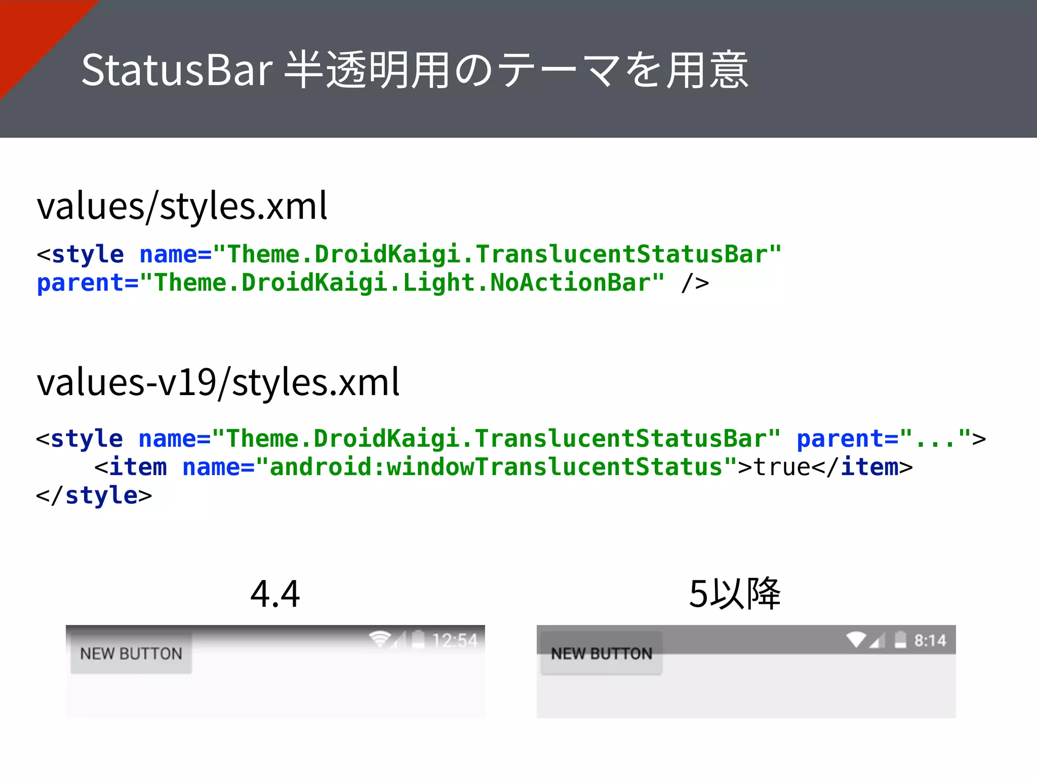The image size is (1037, 778).
Task: Click the battery icon beside 8:14
Action: (x=900, y=640)
